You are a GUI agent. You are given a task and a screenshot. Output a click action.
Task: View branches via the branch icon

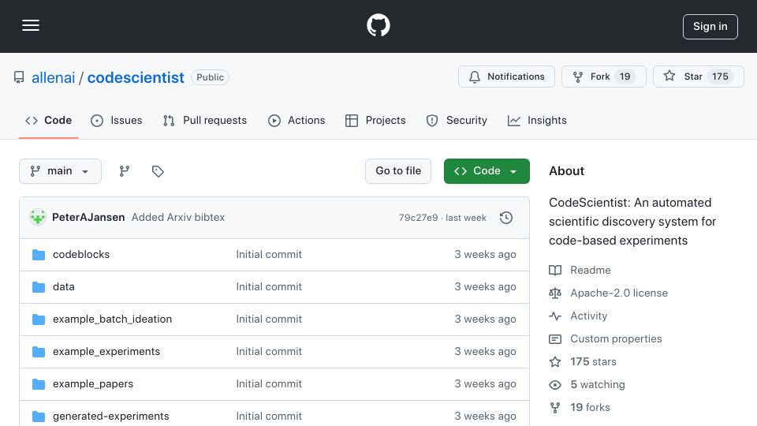(125, 171)
